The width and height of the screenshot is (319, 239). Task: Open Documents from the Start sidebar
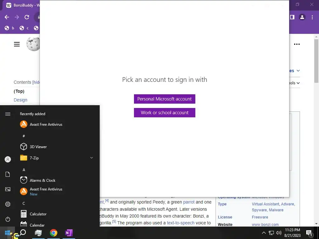(8, 174)
